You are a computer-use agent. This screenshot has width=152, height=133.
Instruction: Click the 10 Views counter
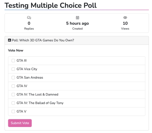[x=125, y=26]
